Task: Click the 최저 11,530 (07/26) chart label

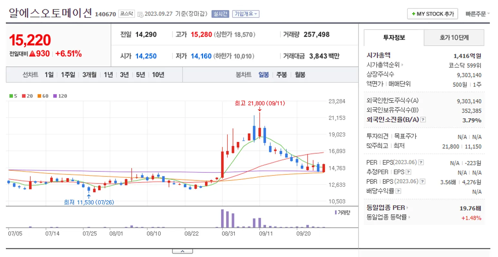Action: (x=89, y=202)
